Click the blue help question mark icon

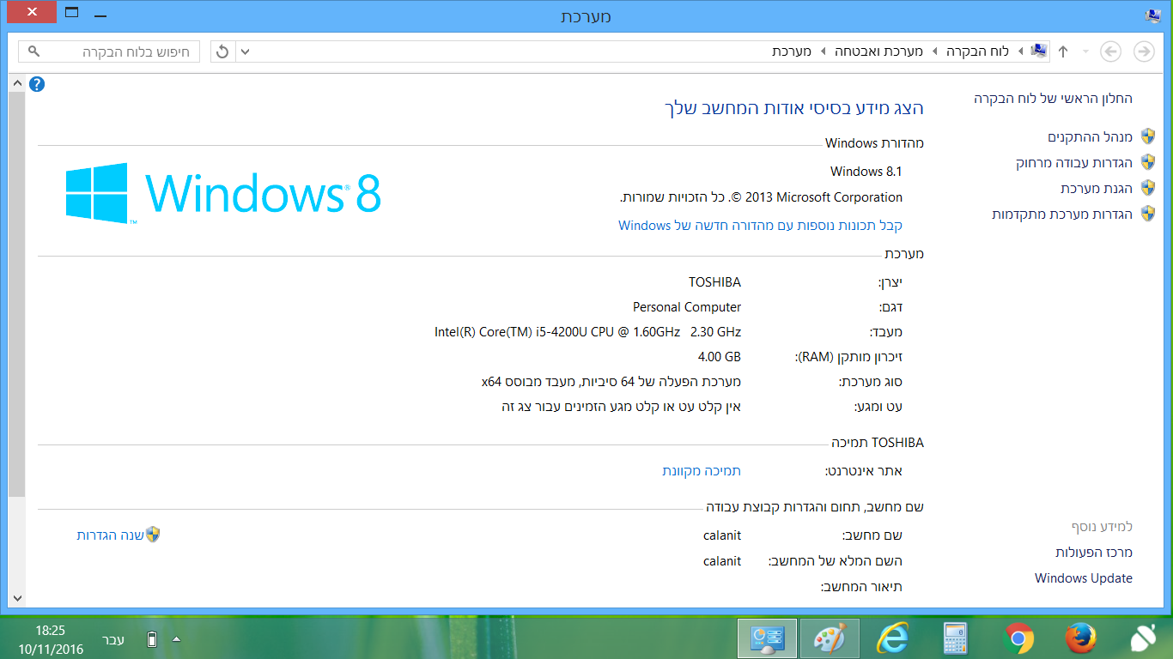click(36, 84)
